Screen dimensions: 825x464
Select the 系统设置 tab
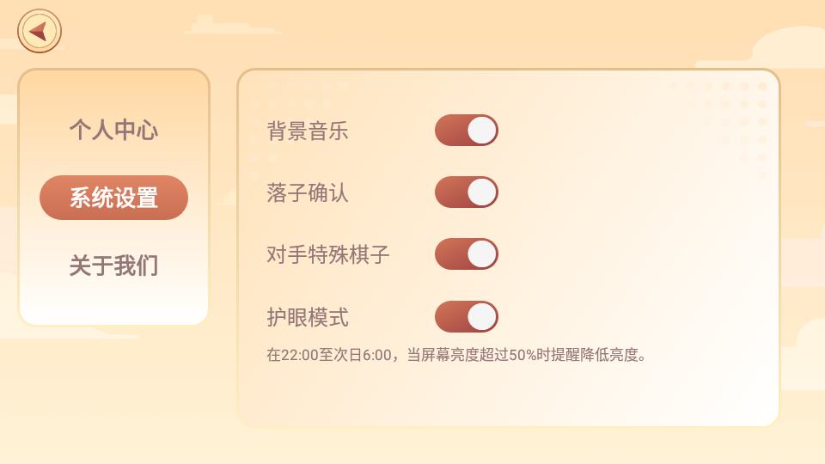(113, 198)
